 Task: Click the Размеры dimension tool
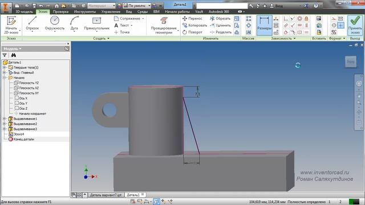pyautogui.click(x=265, y=25)
